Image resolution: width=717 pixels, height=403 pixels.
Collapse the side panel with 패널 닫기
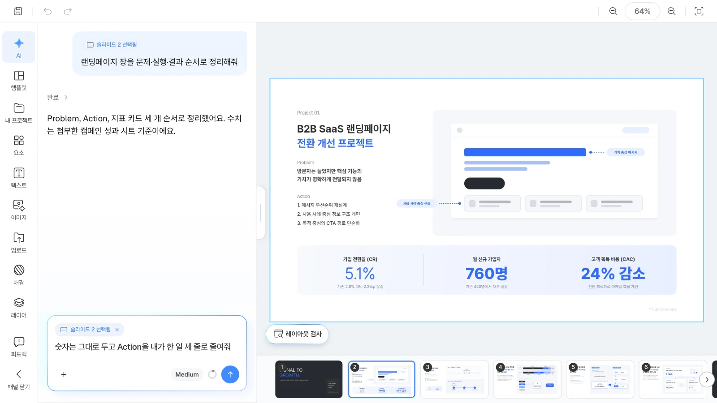click(x=19, y=379)
